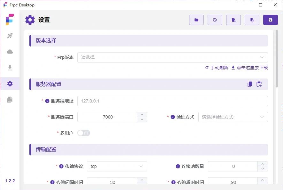Go to the cloud proxy page in sidebar

click(x=10, y=52)
